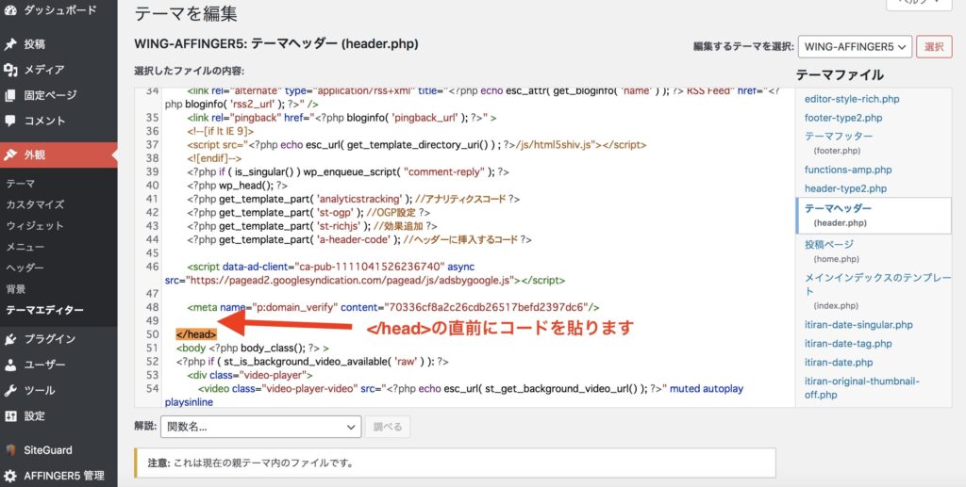Click the 選択 button
This screenshot has width=966, height=487.
coord(934,47)
